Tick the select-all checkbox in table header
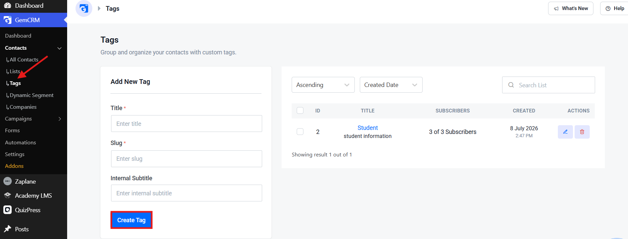This screenshot has height=239, width=628. pos(300,110)
